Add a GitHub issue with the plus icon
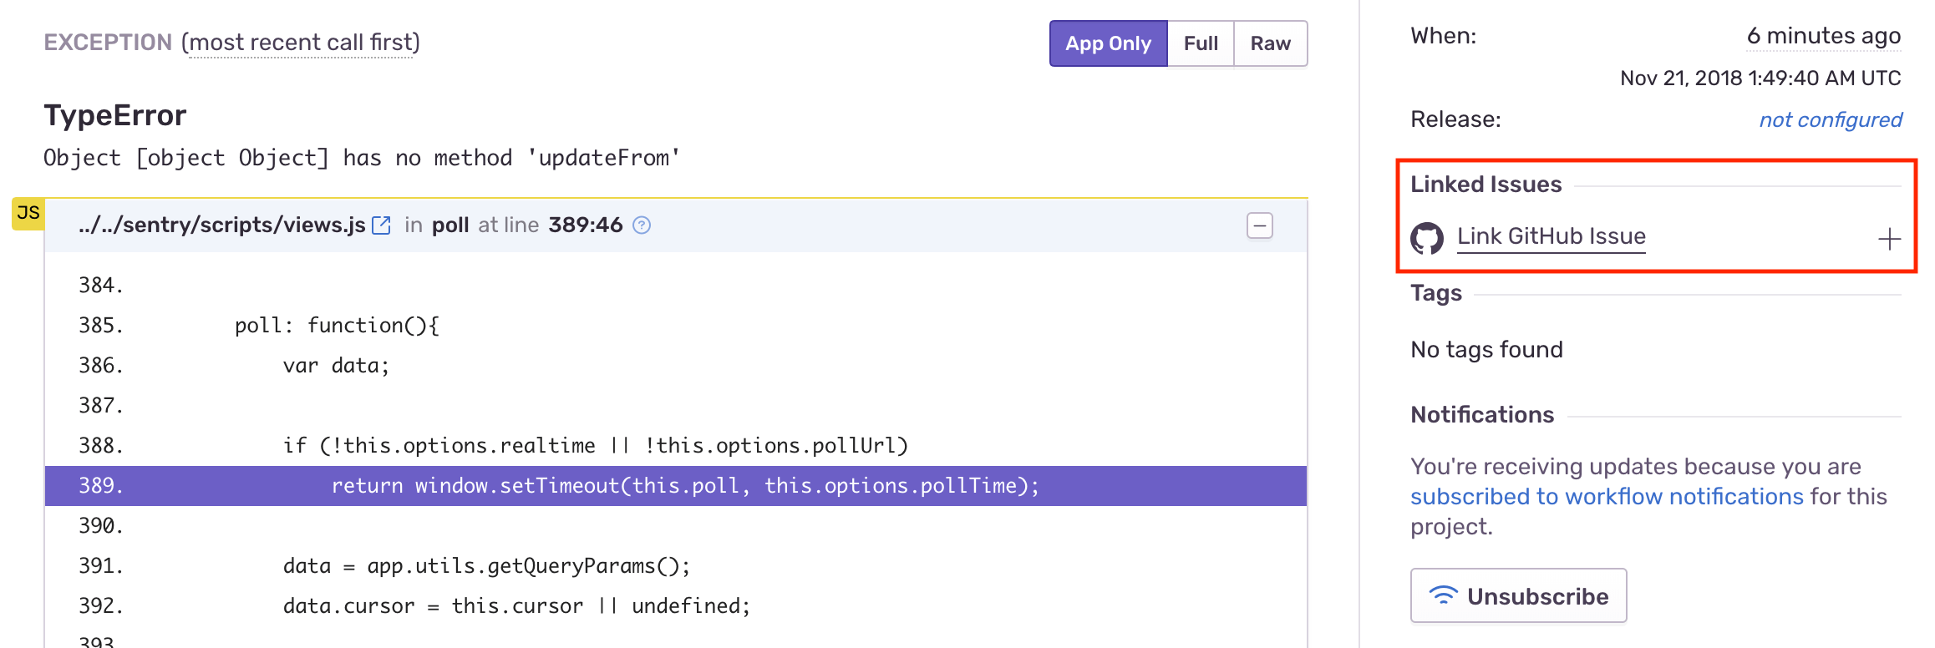 tap(1888, 237)
